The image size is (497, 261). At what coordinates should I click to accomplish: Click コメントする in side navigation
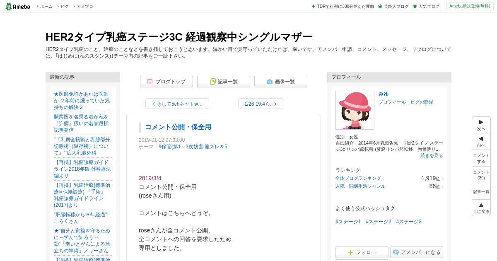click(x=481, y=158)
